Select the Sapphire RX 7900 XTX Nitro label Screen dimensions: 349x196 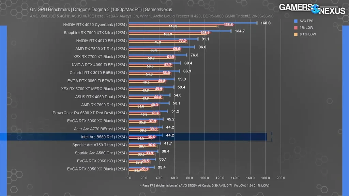[95, 33]
